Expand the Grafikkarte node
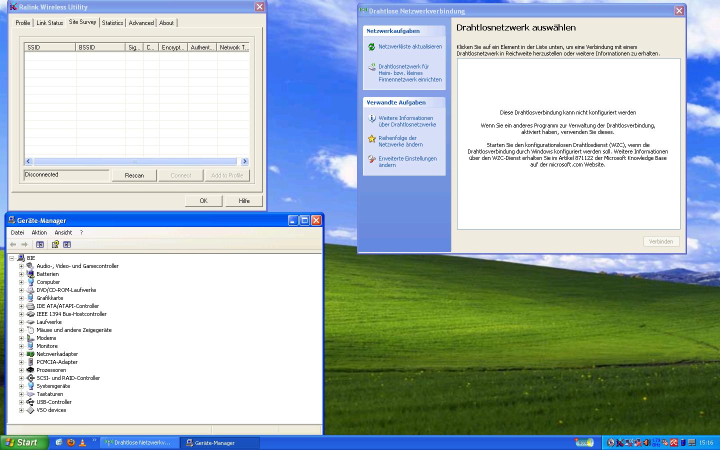720x450 pixels. tap(21, 298)
